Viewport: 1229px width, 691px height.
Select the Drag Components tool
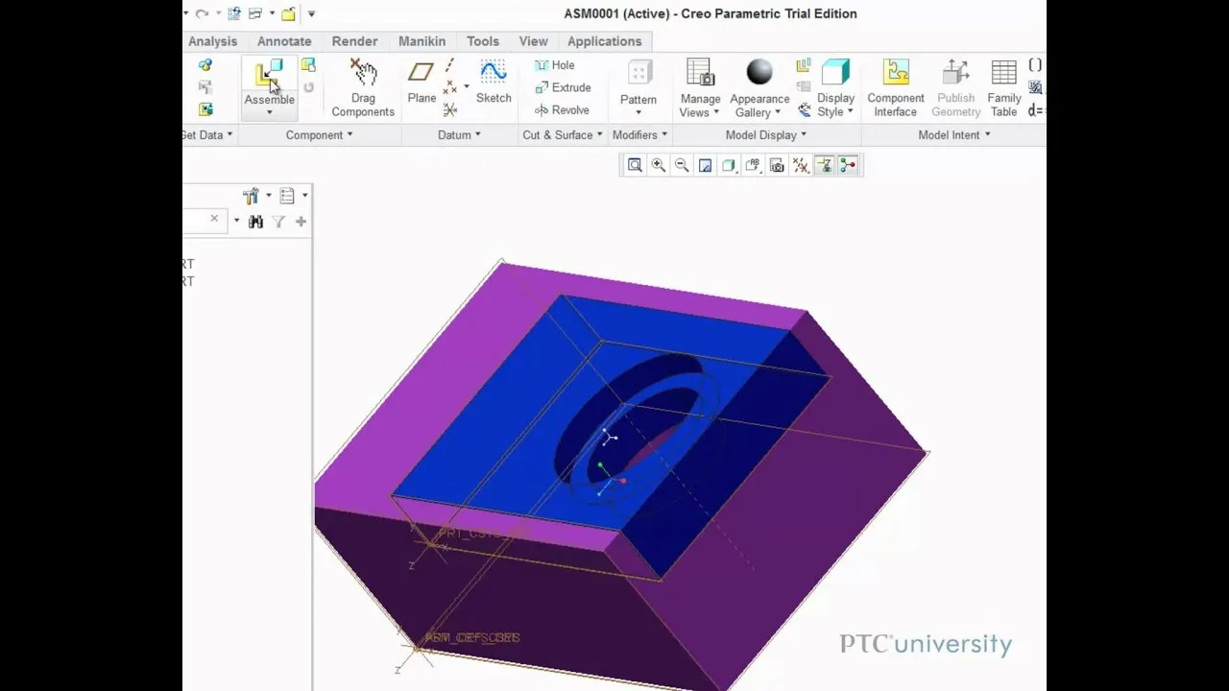coord(363,87)
